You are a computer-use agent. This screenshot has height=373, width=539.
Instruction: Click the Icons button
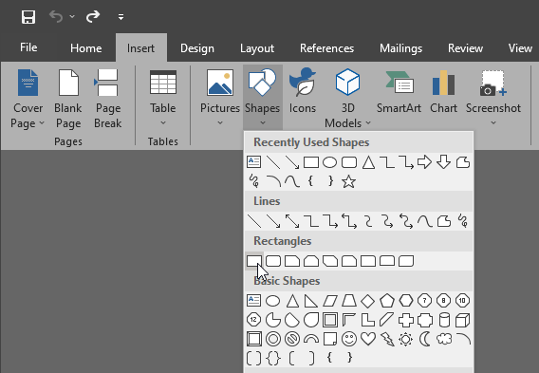[x=302, y=91]
